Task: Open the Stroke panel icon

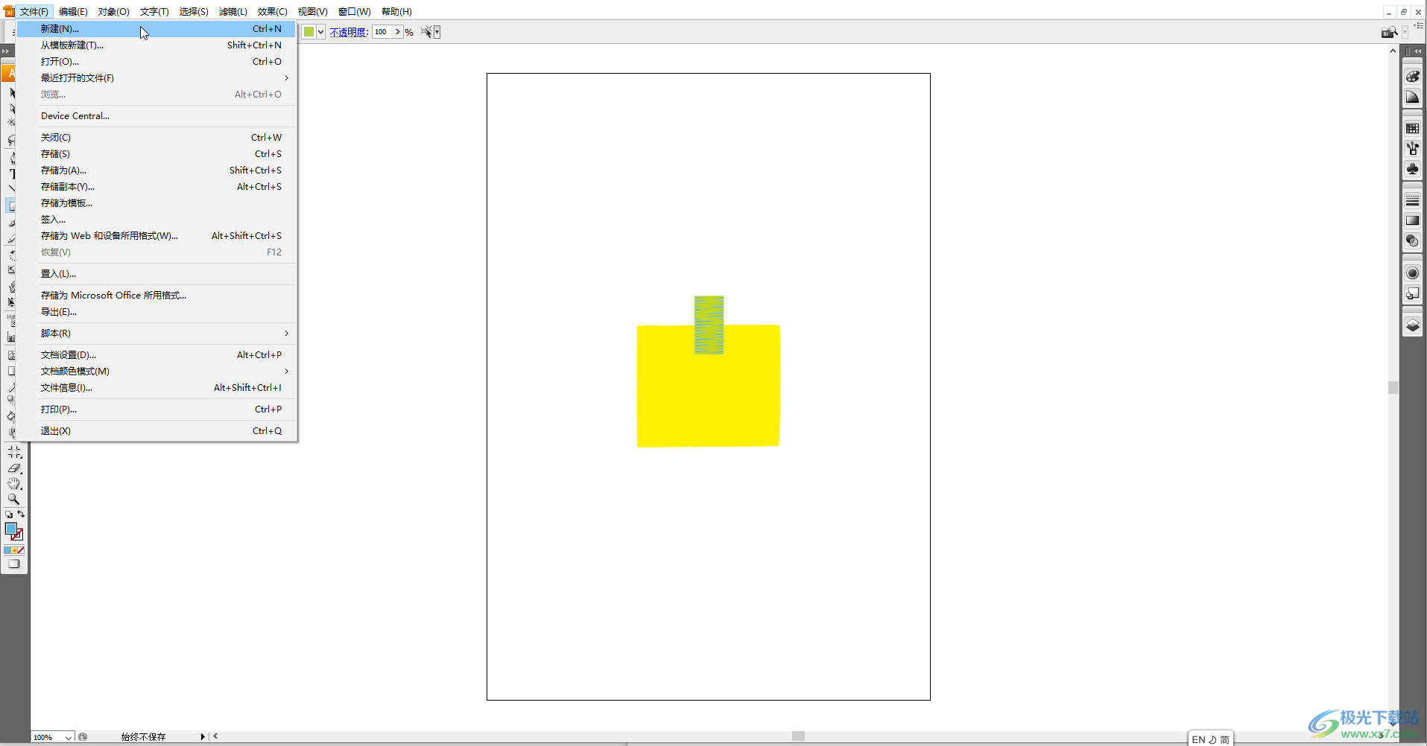Action: (x=1412, y=200)
